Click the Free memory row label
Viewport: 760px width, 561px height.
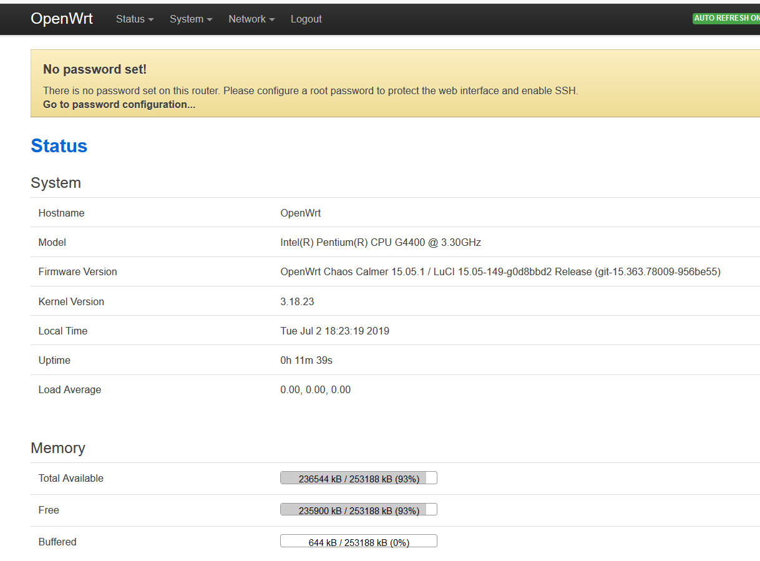pos(49,510)
